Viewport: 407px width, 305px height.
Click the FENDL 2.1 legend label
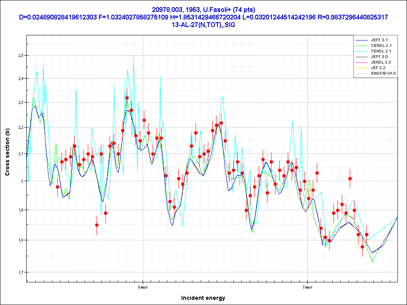point(381,51)
